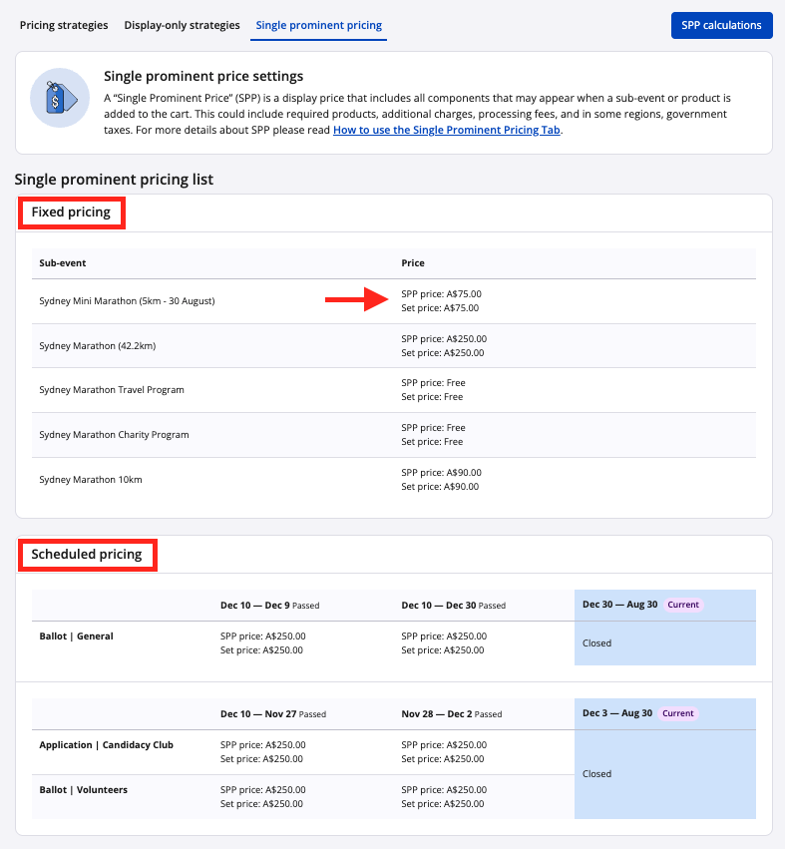Viewport: 785px width, 849px height.
Task: Open the Pricing strategies tab
Action: tap(64, 25)
